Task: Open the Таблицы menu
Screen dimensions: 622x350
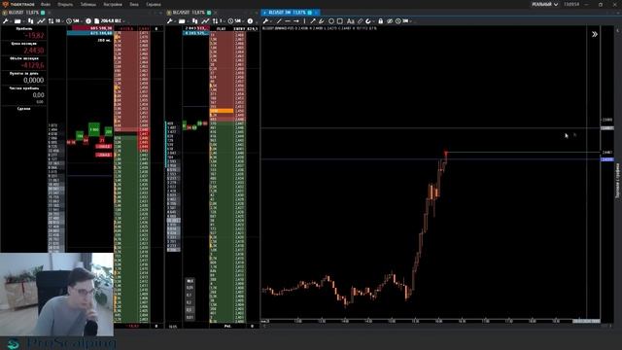Action: [88, 4]
